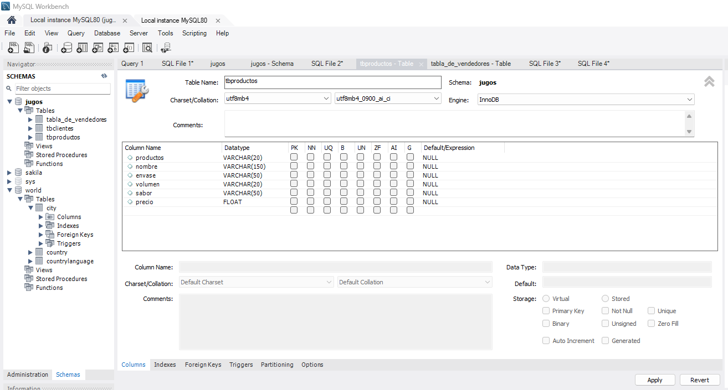Click the city table icon
Viewport: 728px width, 390px height.
pos(39,208)
